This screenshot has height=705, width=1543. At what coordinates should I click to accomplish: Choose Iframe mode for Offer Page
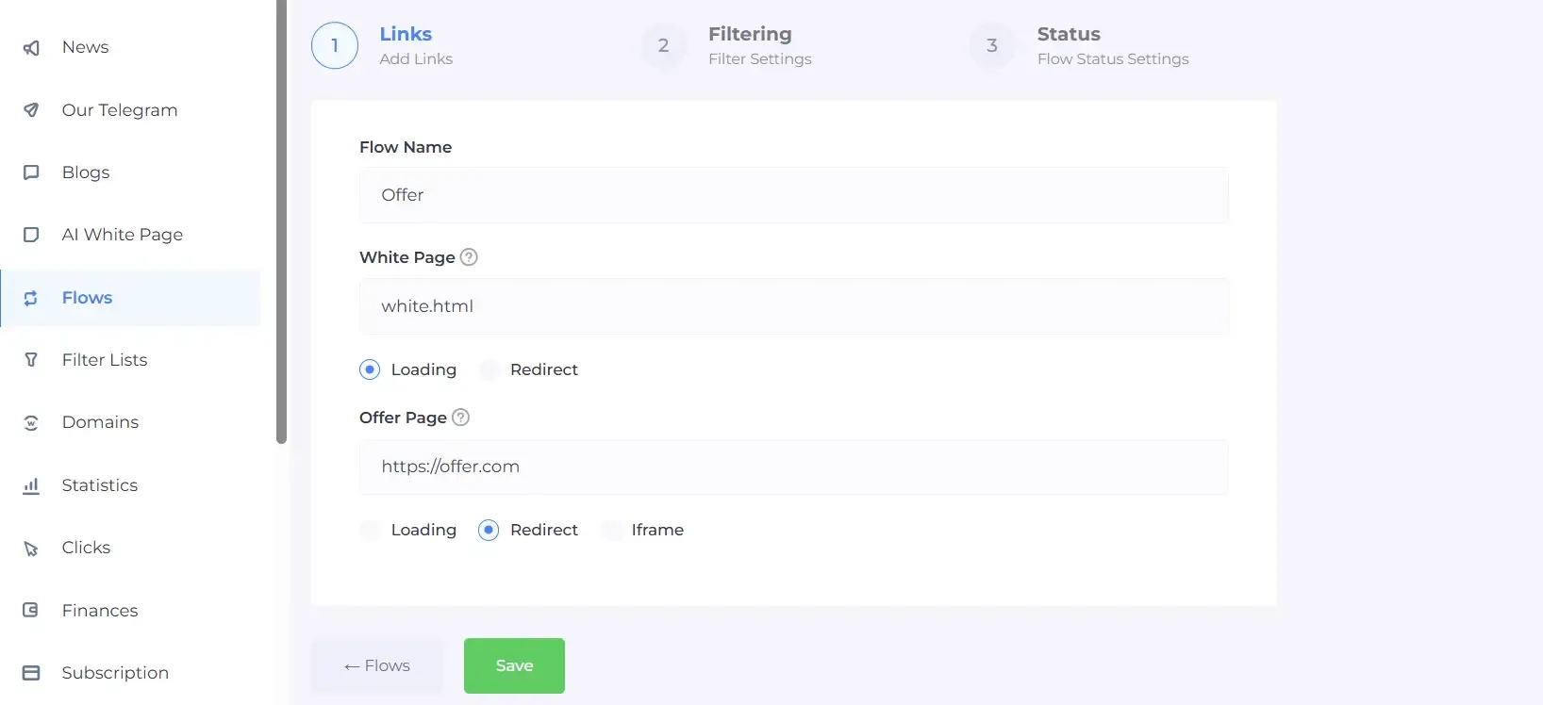coord(611,531)
